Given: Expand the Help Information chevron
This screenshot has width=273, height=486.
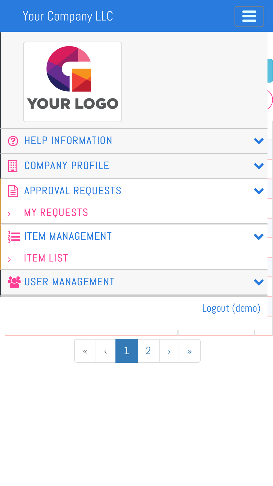Looking at the screenshot, I should [x=259, y=141].
